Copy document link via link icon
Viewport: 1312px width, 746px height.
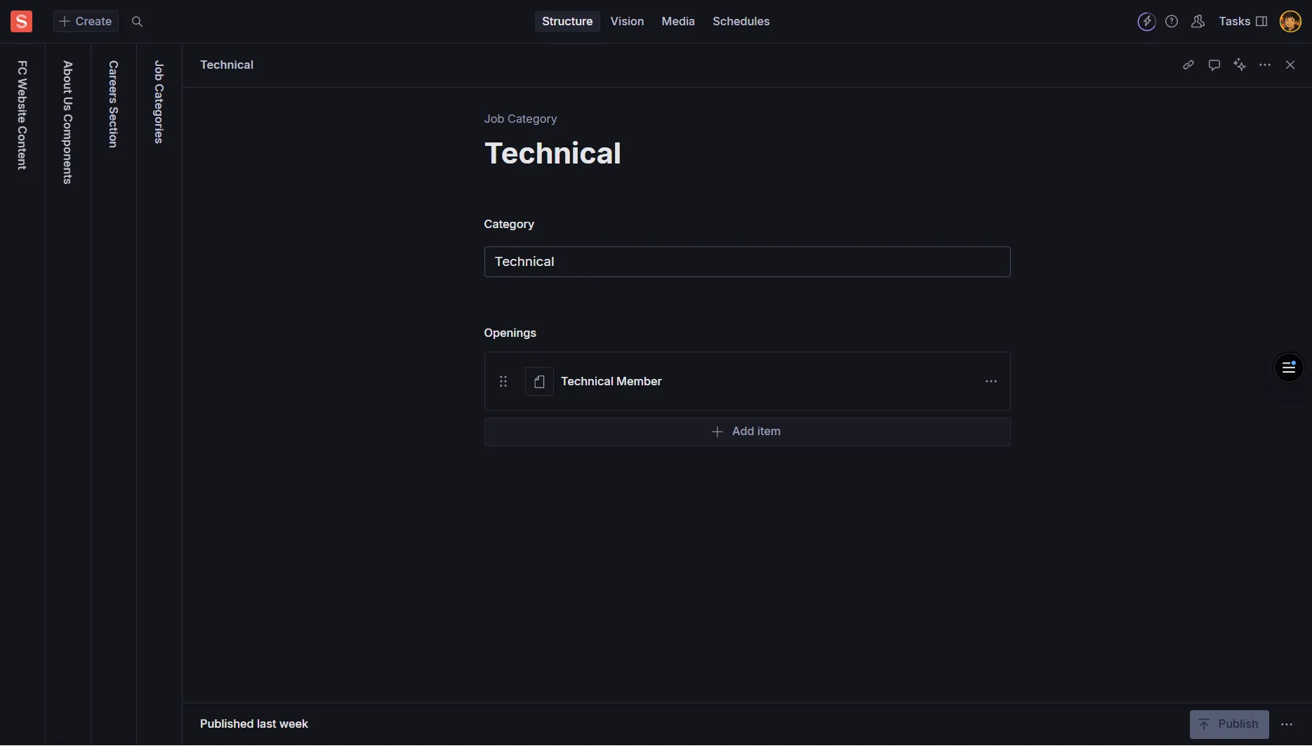tap(1188, 65)
